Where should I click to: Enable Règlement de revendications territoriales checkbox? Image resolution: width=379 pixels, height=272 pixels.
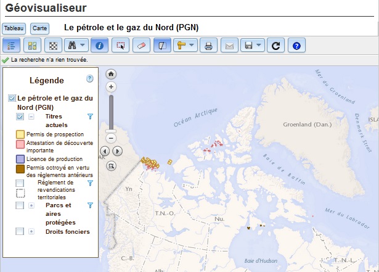tap(20, 183)
